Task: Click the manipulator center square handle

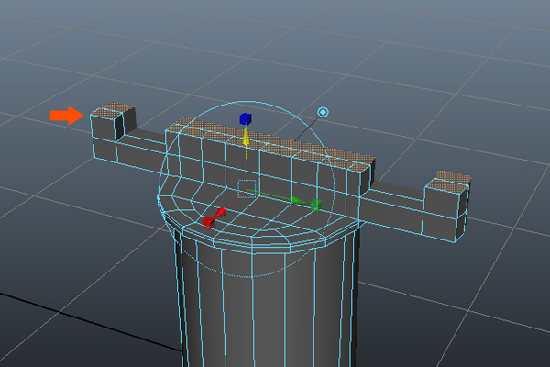Action: click(246, 188)
